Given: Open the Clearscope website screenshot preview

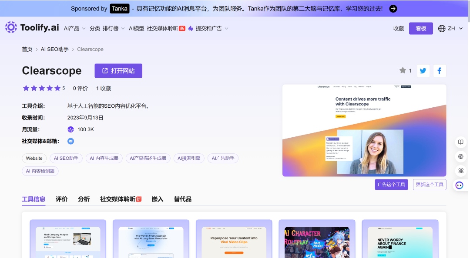Looking at the screenshot, I should click(x=364, y=130).
